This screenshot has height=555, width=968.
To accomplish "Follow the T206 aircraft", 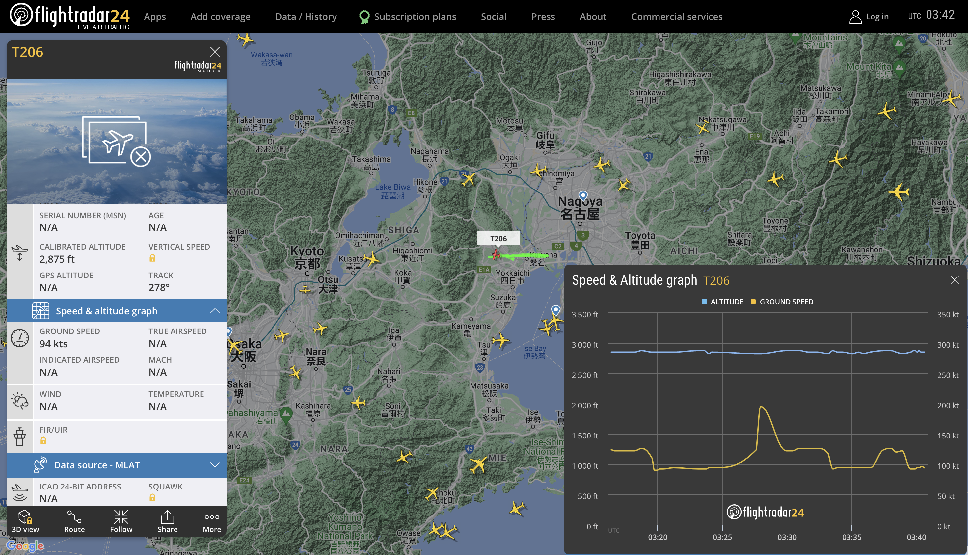I will pos(121,521).
